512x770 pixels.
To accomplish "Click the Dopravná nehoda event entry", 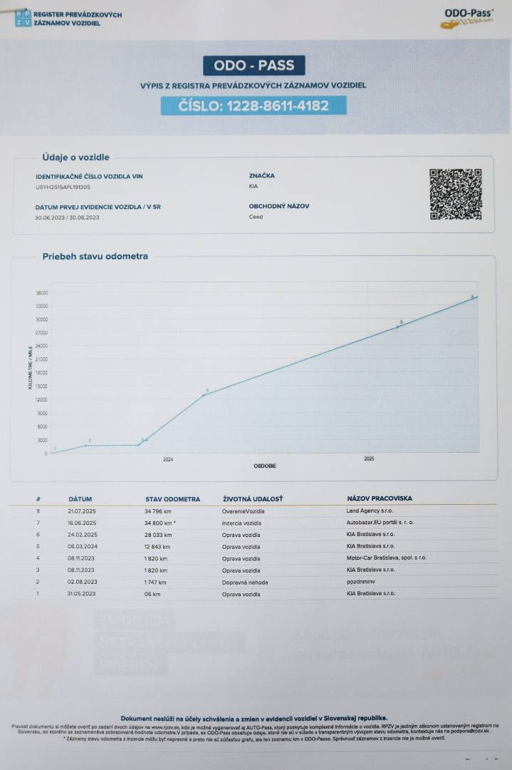I will tap(245, 582).
